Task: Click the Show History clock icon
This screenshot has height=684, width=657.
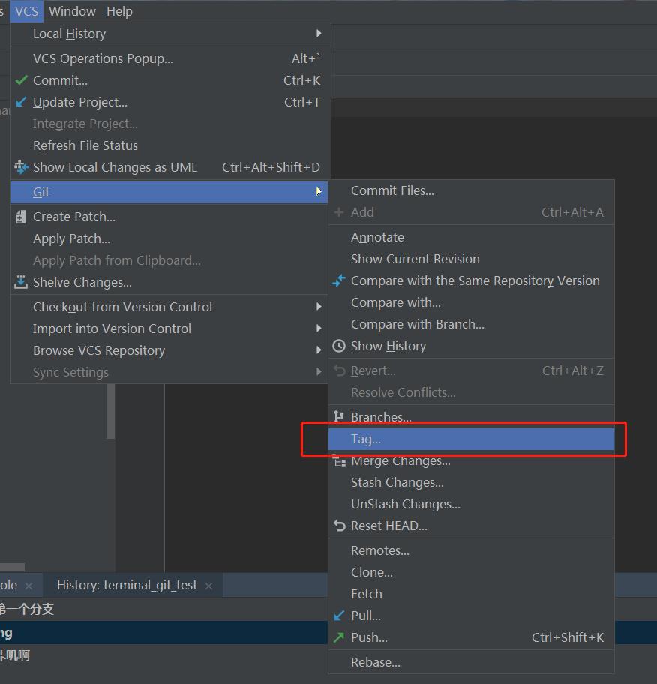Action: coord(339,346)
